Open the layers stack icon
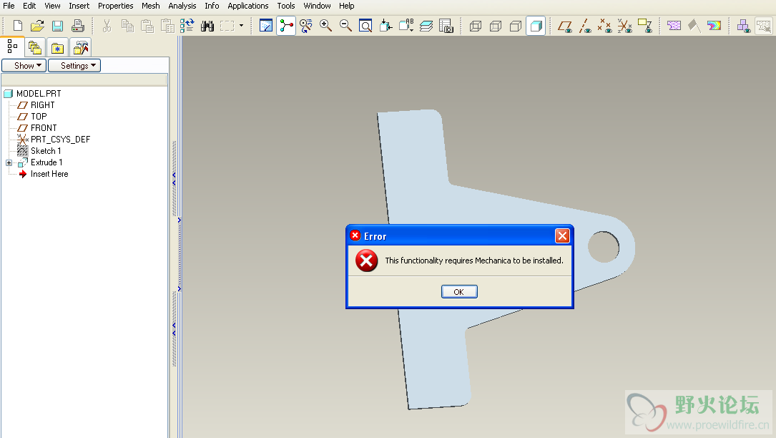776x438 pixels. pos(426,26)
